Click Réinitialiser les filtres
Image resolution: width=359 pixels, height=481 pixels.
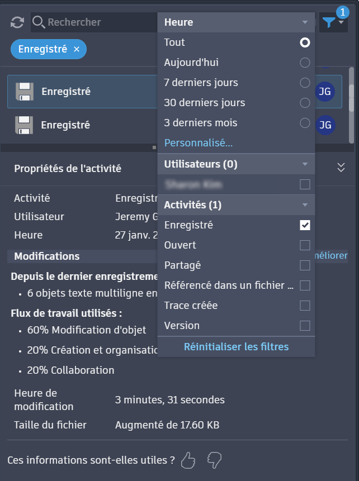tap(236, 347)
